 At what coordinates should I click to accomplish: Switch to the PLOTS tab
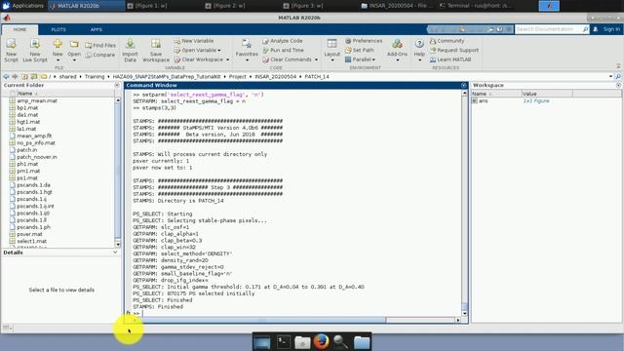[58, 29]
